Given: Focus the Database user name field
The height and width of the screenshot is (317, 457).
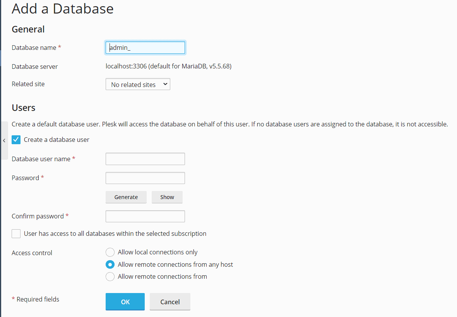Looking at the screenshot, I should click(145, 159).
